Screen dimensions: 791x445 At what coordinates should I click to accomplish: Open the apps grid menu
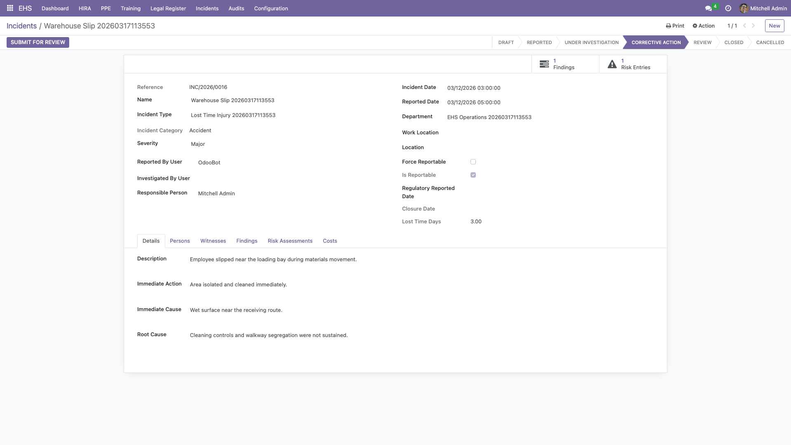click(9, 8)
